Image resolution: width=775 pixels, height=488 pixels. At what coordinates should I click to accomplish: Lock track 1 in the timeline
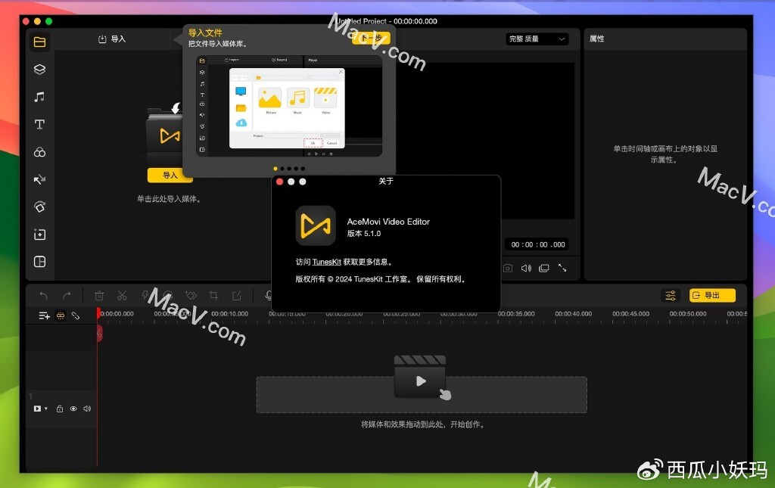[x=59, y=409]
